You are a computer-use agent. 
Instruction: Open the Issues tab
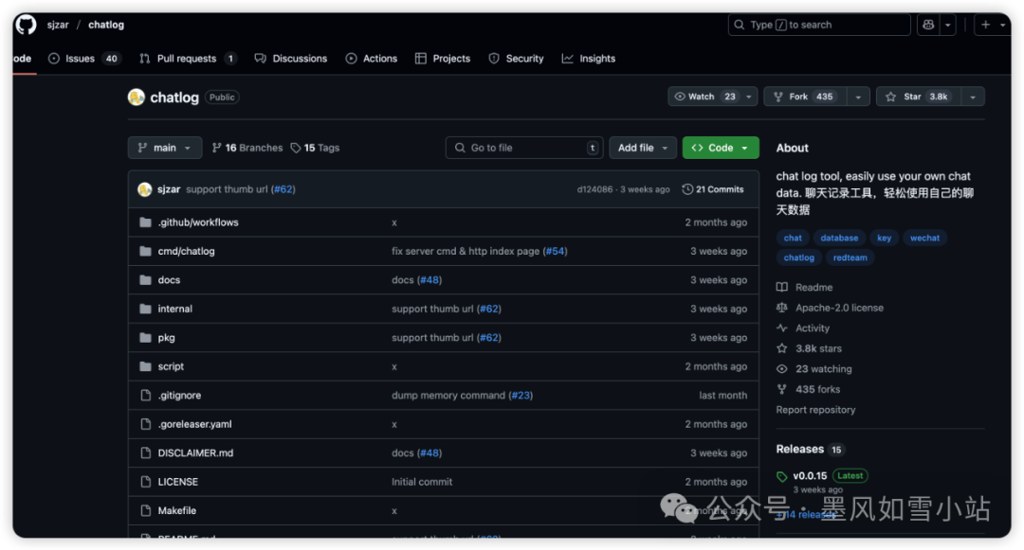83,59
